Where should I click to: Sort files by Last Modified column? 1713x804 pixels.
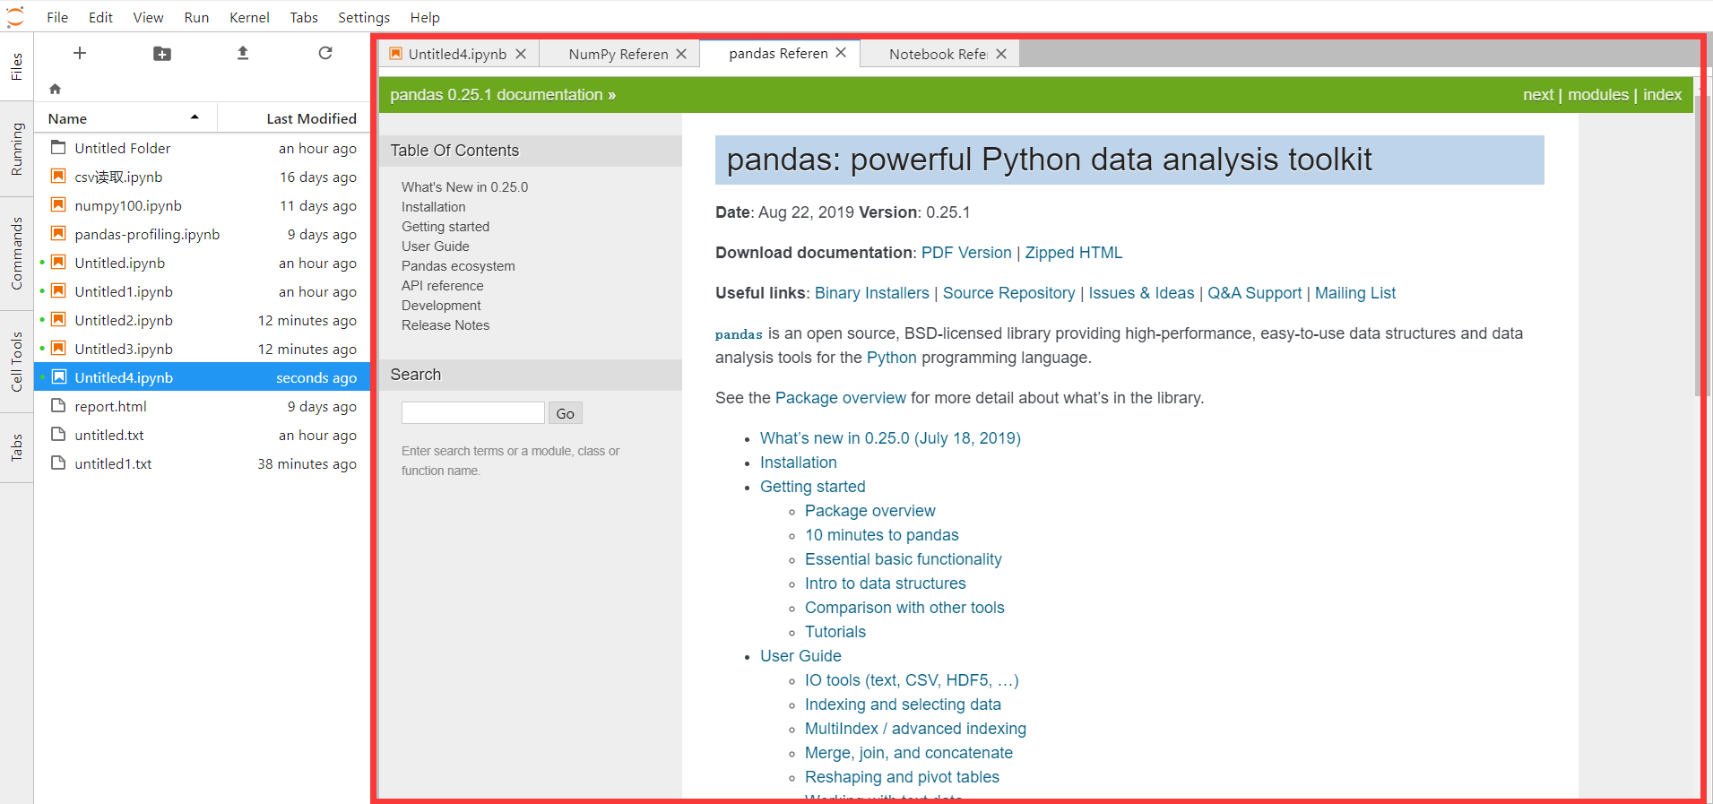pyautogui.click(x=293, y=118)
